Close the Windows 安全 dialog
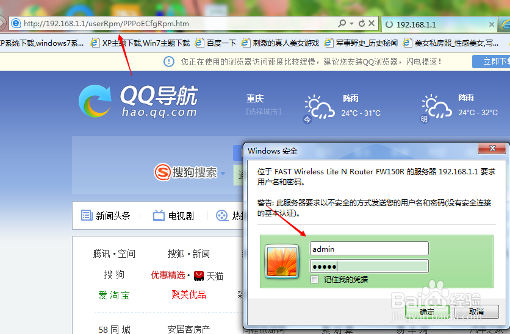 pos(492,148)
